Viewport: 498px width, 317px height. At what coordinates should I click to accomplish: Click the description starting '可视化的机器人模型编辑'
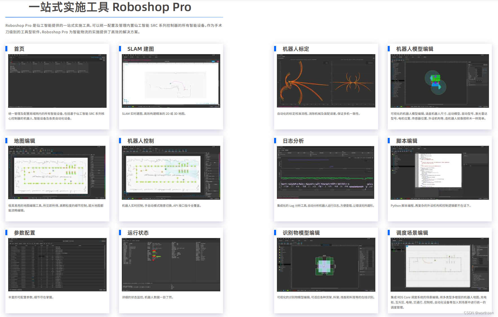pyautogui.click(x=439, y=116)
